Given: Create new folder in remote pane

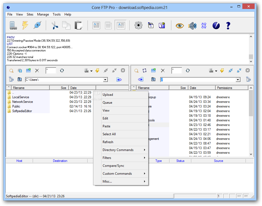Looking at the screenshot, I should [x=153, y=70].
